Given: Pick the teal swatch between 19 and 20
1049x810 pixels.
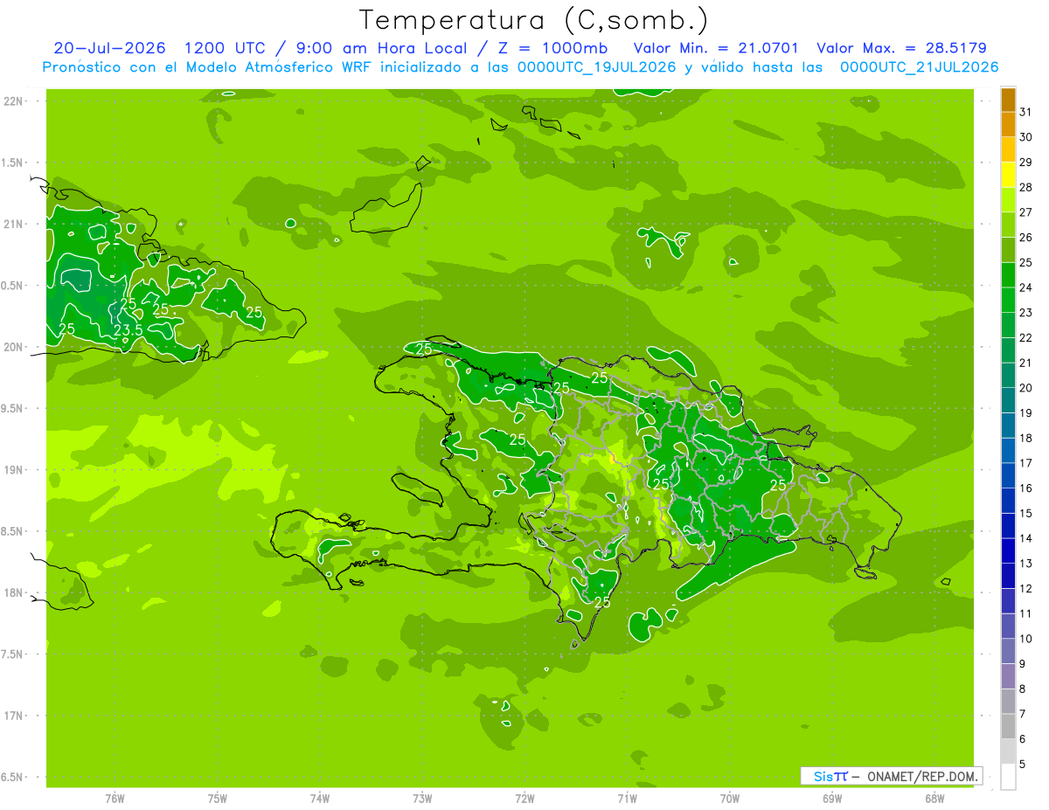Looking at the screenshot, I should (1008, 400).
